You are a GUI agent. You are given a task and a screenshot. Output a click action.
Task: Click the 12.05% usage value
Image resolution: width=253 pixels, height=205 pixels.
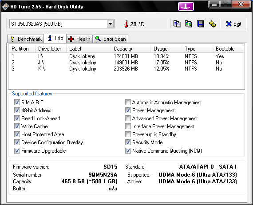tap(162, 69)
